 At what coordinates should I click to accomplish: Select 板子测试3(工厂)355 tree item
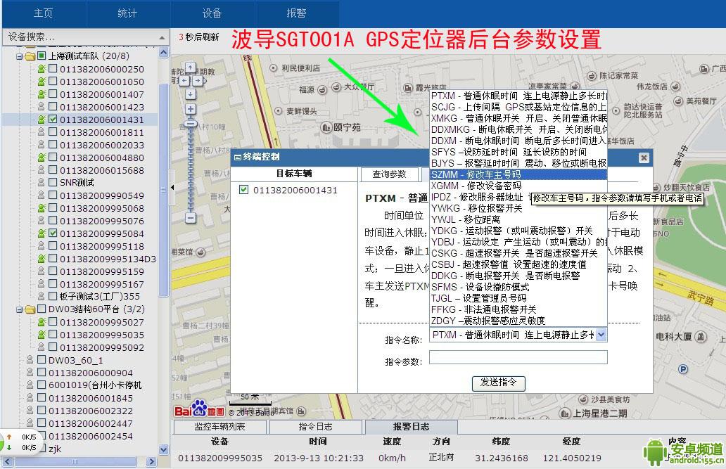pos(100,296)
